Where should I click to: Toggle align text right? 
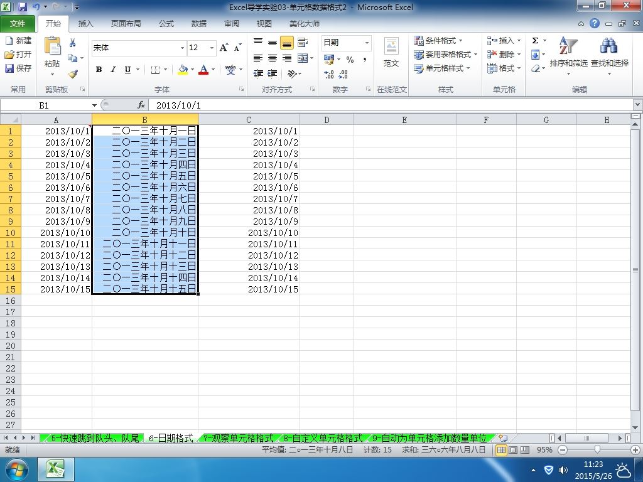(x=286, y=58)
